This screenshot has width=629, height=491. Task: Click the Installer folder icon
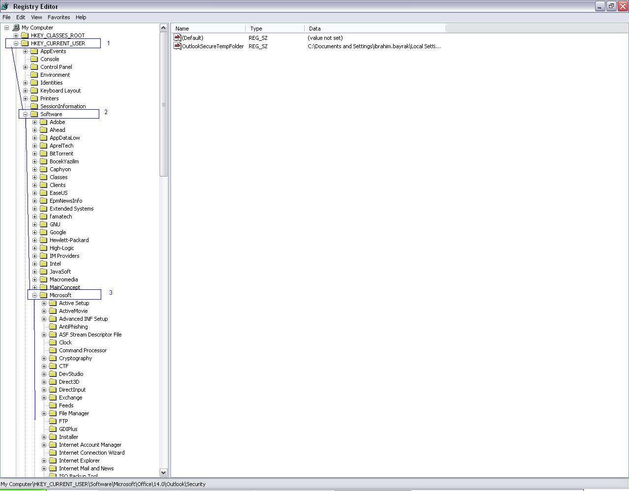click(x=53, y=437)
